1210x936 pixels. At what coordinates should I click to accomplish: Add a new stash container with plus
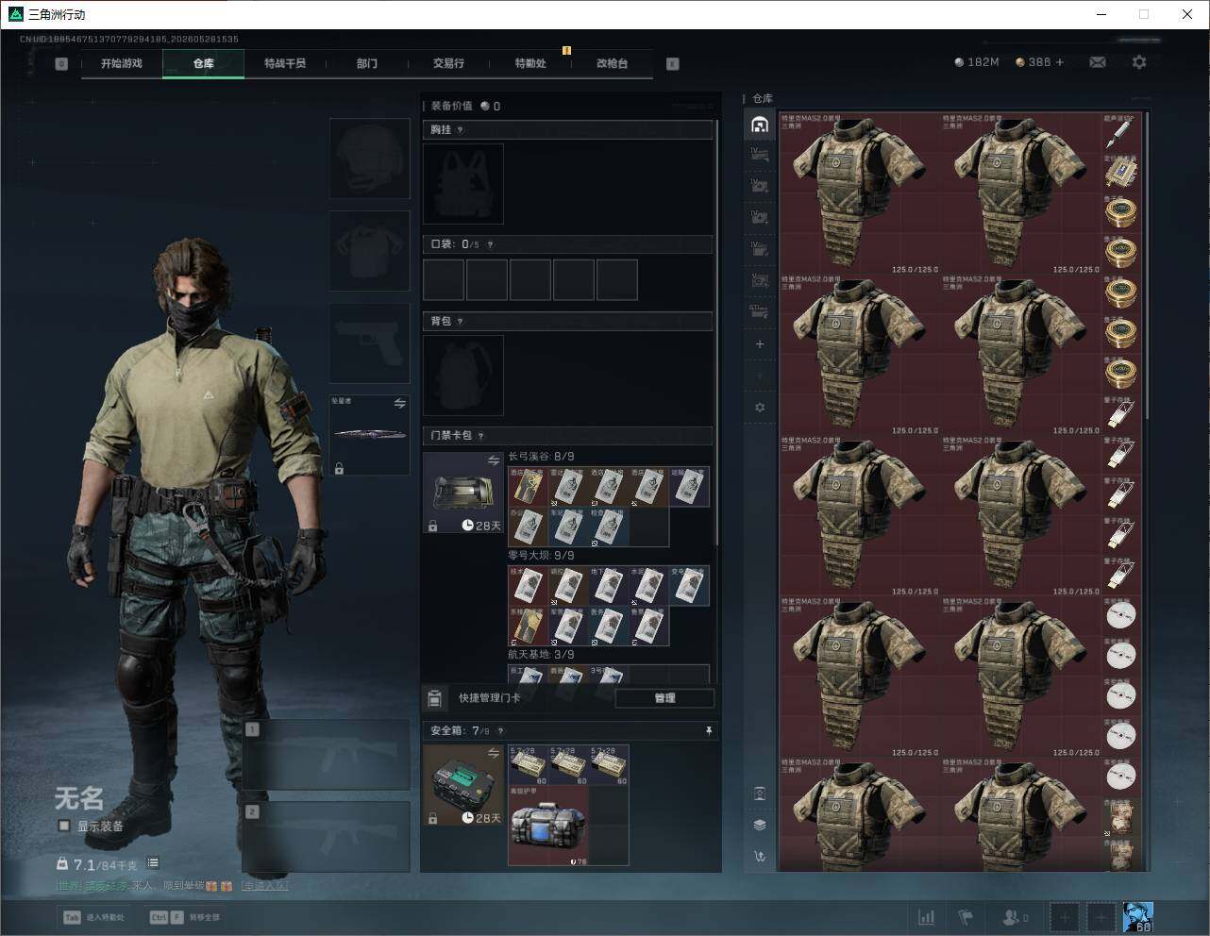tap(760, 344)
